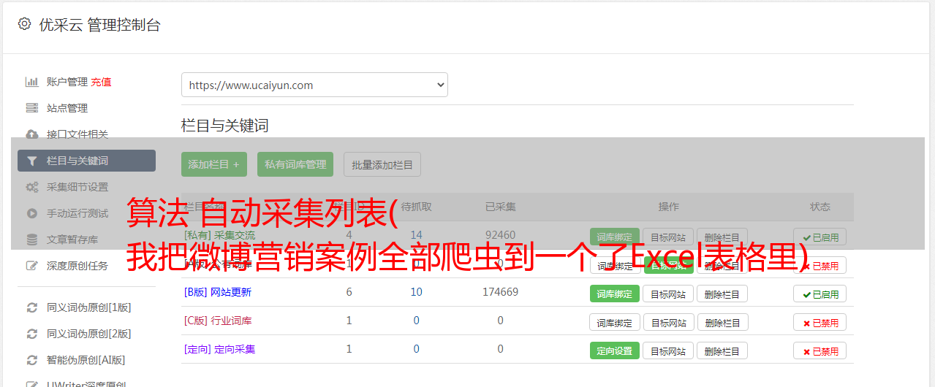Click the 状态 column header

pos(820,207)
